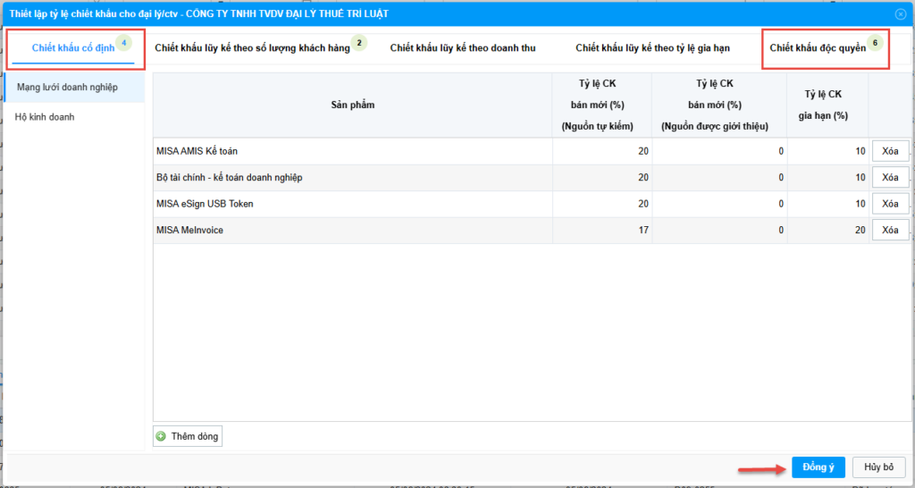Image resolution: width=915 pixels, height=488 pixels.
Task: Click the Nguồn tự kiếm column header
Action: pyautogui.click(x=602, y=105)
